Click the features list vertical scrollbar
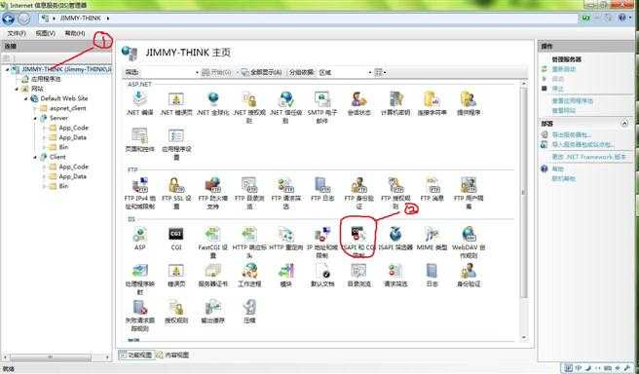Image resolution: width=639 pixels, height=374 pixels. point(524,192)
